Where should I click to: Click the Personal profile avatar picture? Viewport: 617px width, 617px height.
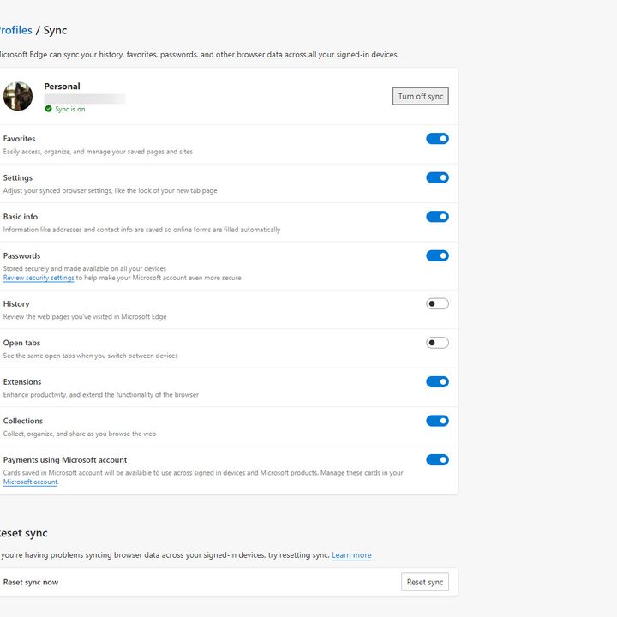click(x=18, y=96)
